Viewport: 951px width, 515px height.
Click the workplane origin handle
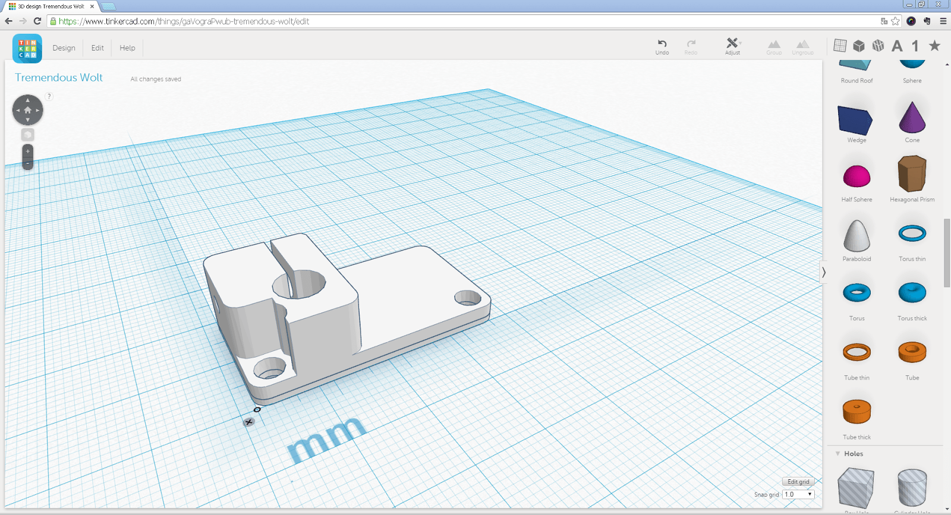[257, 409]
